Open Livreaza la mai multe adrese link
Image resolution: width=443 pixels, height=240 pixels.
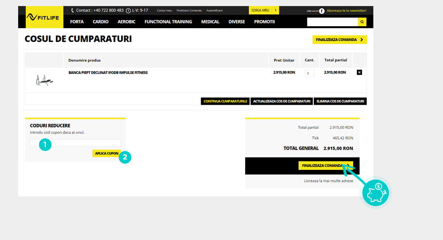pyautogui.click(x=328, y=181)
